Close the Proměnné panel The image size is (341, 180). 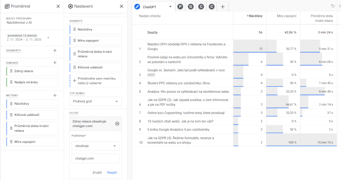click(x=58, y=6)
